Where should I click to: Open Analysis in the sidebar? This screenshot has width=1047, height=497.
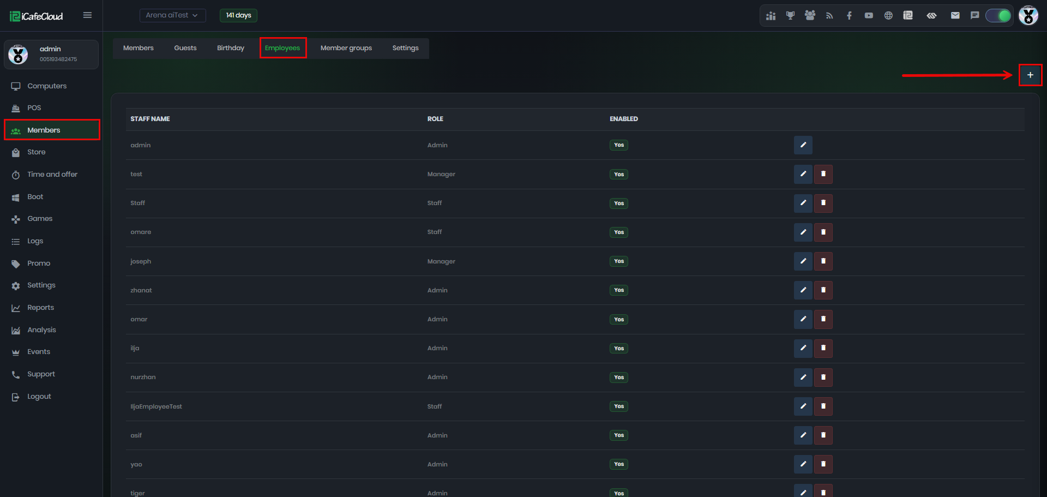(x=51, y=330)
